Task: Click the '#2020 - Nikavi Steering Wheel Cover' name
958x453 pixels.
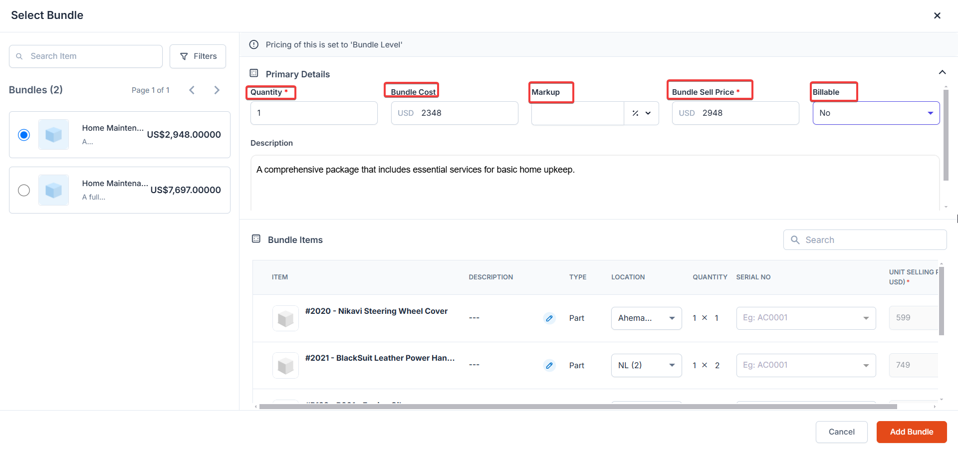Action: click(376, 311)
